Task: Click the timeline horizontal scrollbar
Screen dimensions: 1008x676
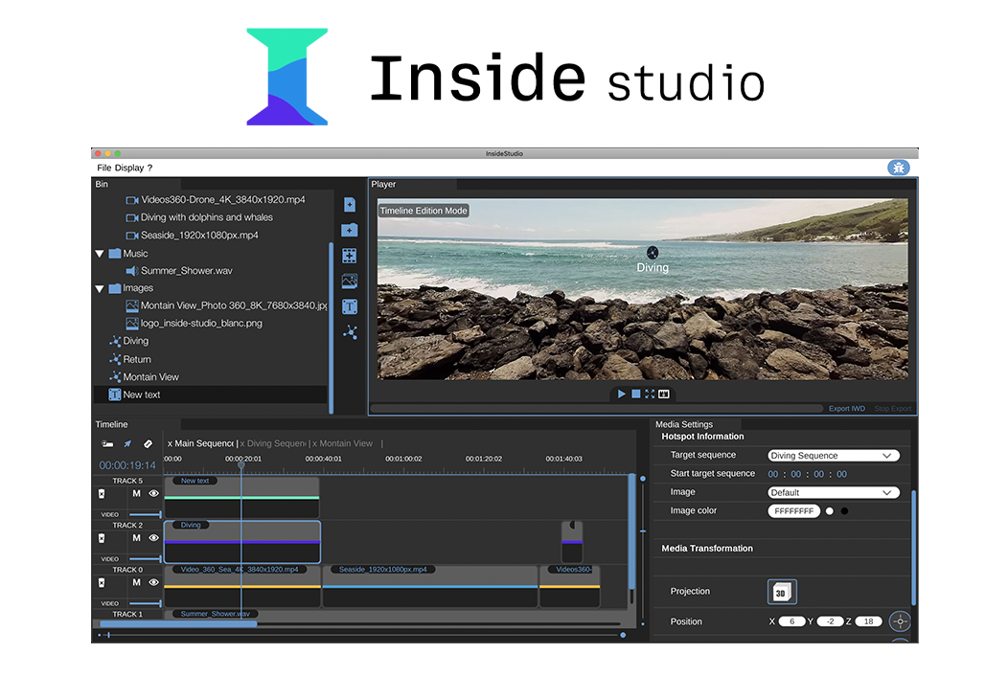Action: tap(179, 624)
